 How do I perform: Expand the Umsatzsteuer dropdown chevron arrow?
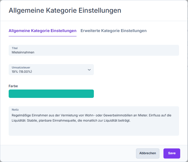tap(89, 70)
